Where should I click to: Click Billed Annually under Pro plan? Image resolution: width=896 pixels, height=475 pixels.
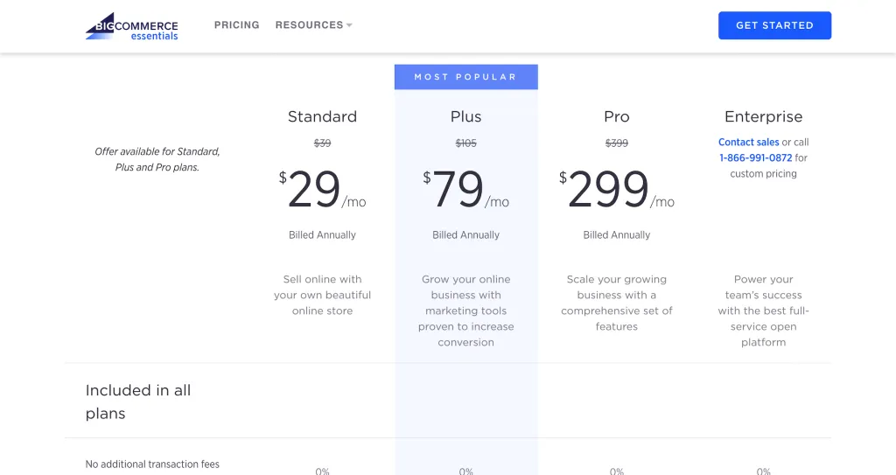[617, 235]
